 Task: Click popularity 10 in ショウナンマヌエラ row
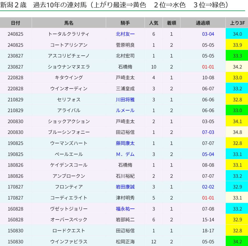tap(153, 67)
